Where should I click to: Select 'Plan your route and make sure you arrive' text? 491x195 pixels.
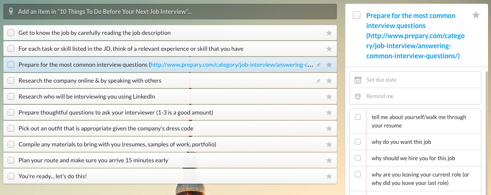tap(93, 160)
